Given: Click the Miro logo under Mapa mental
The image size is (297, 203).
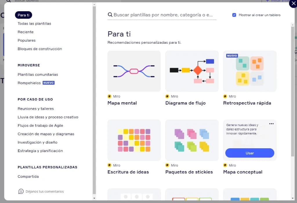Looking at the screenshot, I should point(109,96).
